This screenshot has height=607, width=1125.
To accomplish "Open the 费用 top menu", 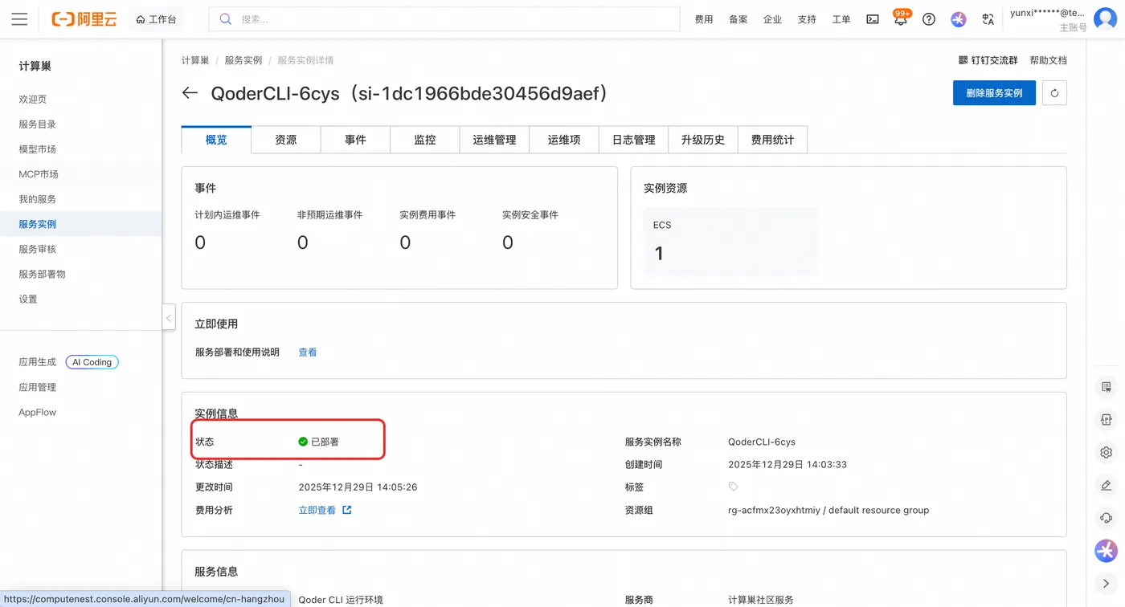I will point(704,19).
